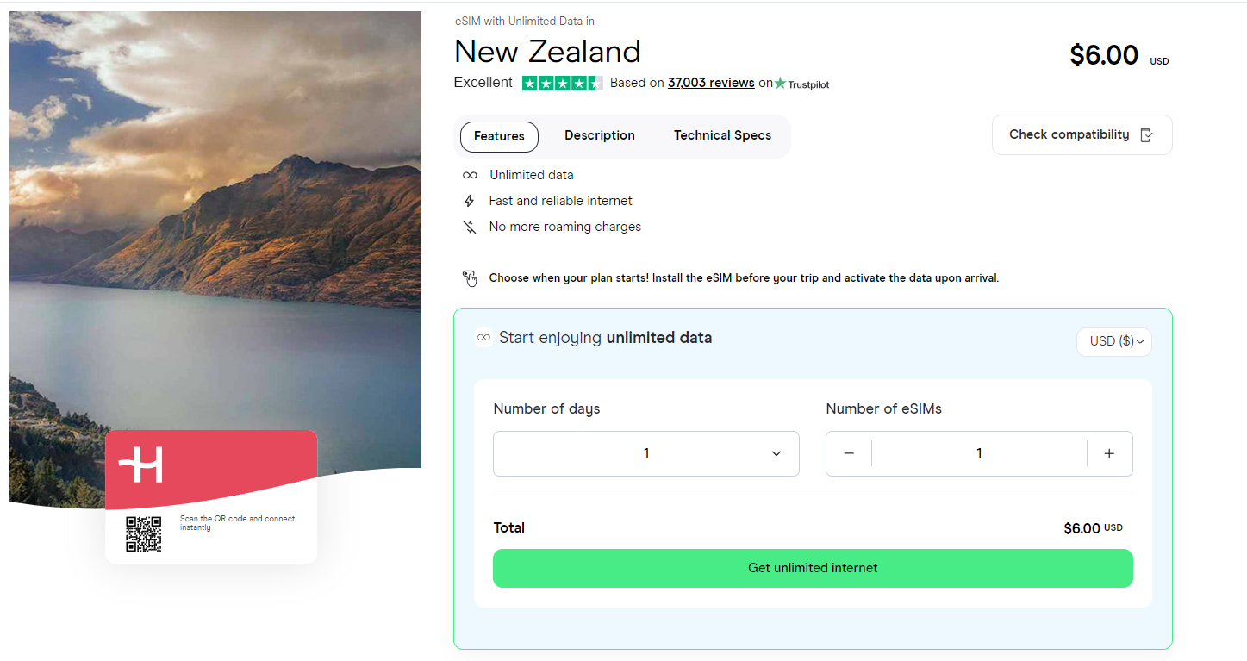Decrease eSIM count with the minus stepper

point(848,453)
